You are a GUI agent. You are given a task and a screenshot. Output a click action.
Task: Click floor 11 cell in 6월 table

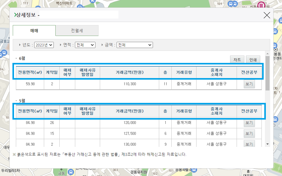coord(165,84)
